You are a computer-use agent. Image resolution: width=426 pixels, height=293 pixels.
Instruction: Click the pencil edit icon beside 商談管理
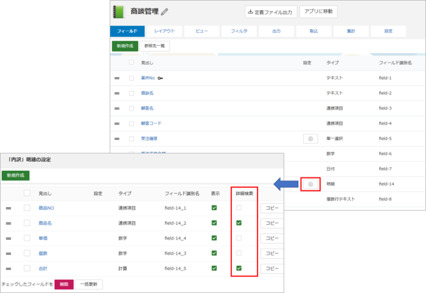coord(164,12)
